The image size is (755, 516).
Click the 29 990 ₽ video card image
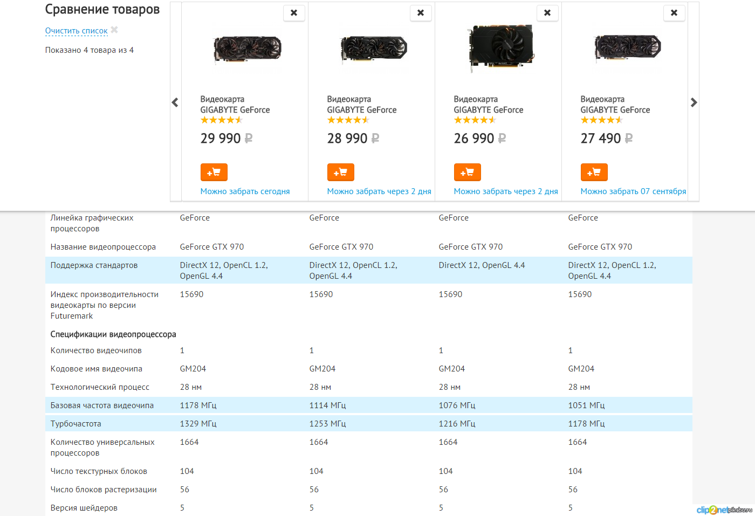[248, 50]
